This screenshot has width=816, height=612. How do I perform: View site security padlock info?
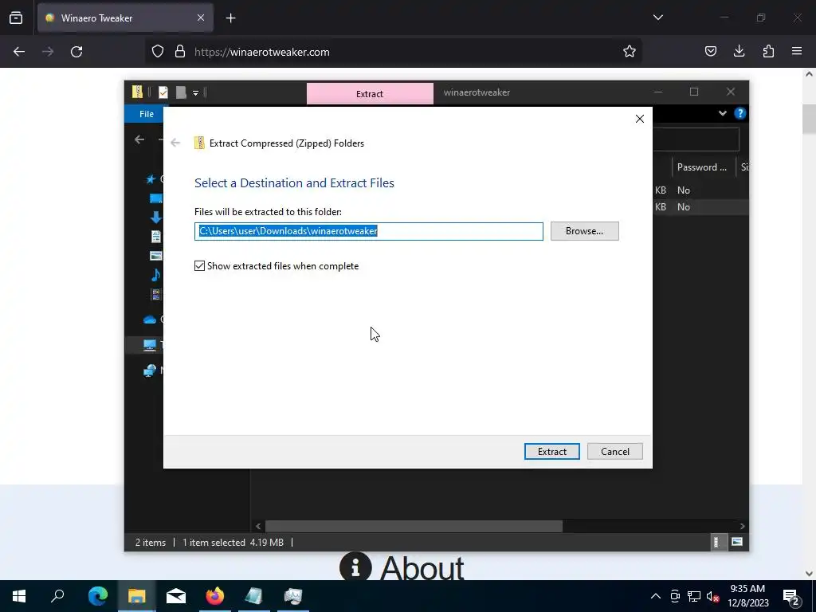tap(180, 52)
